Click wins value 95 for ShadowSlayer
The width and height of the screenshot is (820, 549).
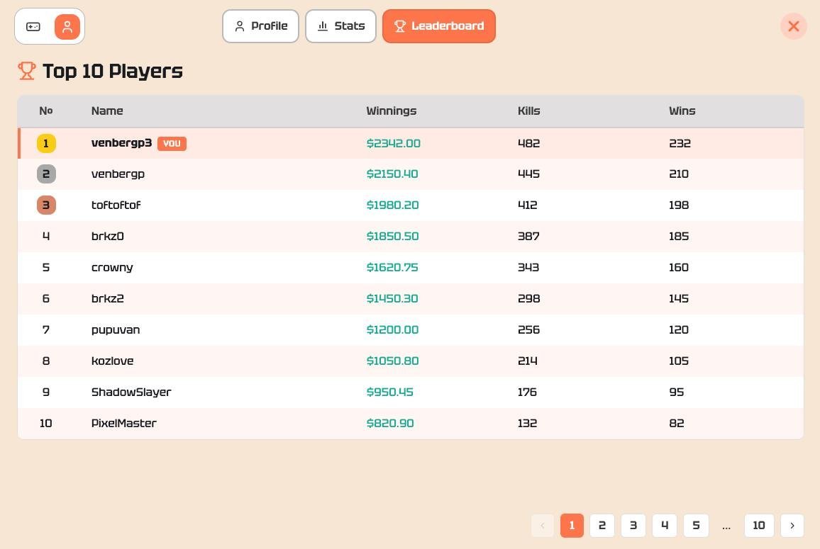677,392
